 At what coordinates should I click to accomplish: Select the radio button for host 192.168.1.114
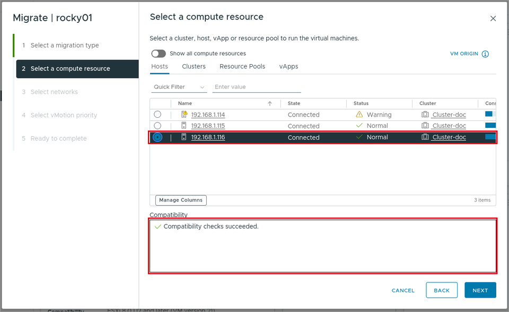[157, 115]
